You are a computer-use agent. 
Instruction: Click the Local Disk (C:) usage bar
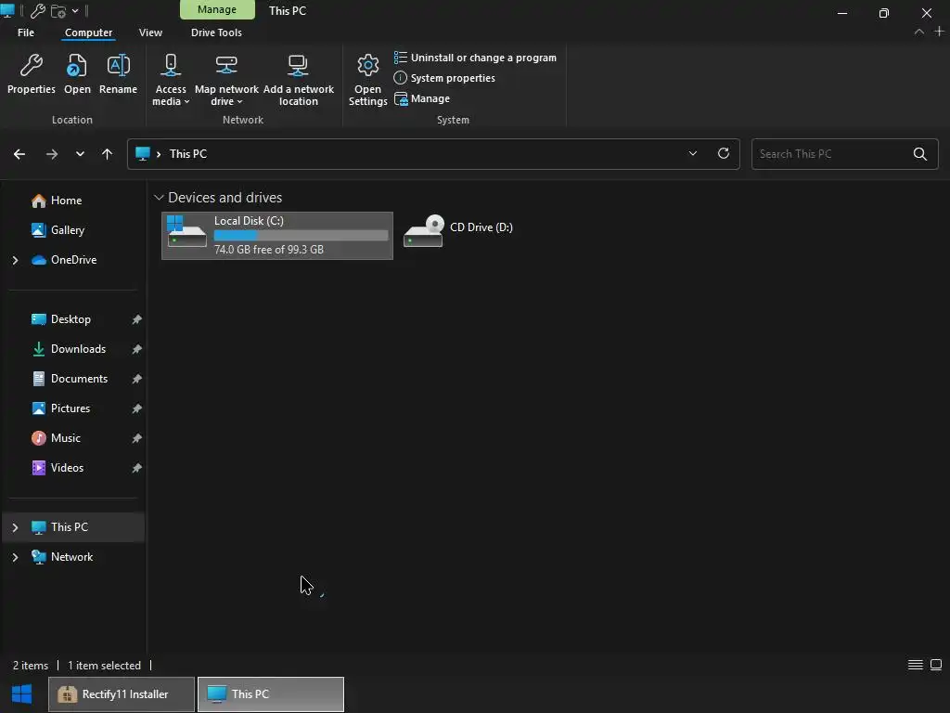click(302, 236)
